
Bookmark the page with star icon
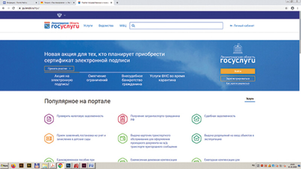point(286,8)
